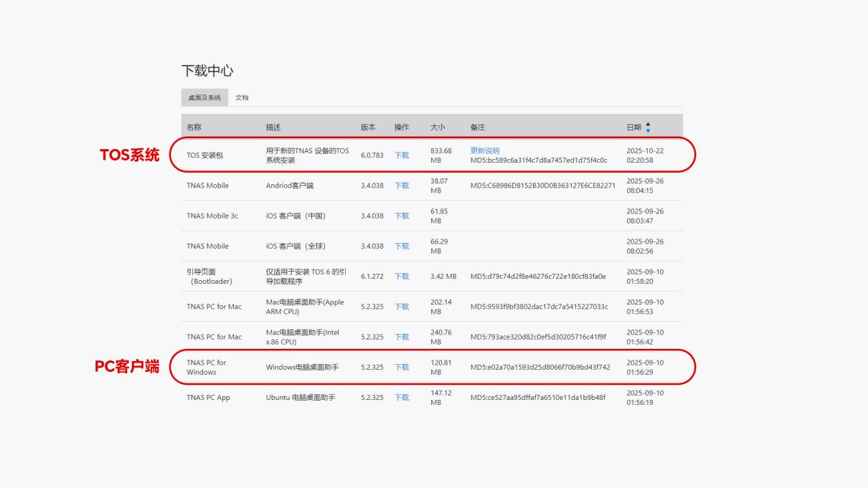The width and height of the screenshot is (868, 488).
Task: Click 下载 for Mac Intel x.86 CPU version
Action: pyautogui.click(x=402, y=337)
